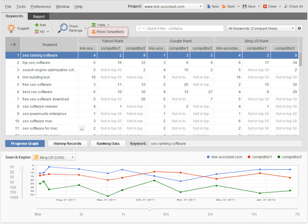
Task: Click the History Records button
Action: (67, 144)
